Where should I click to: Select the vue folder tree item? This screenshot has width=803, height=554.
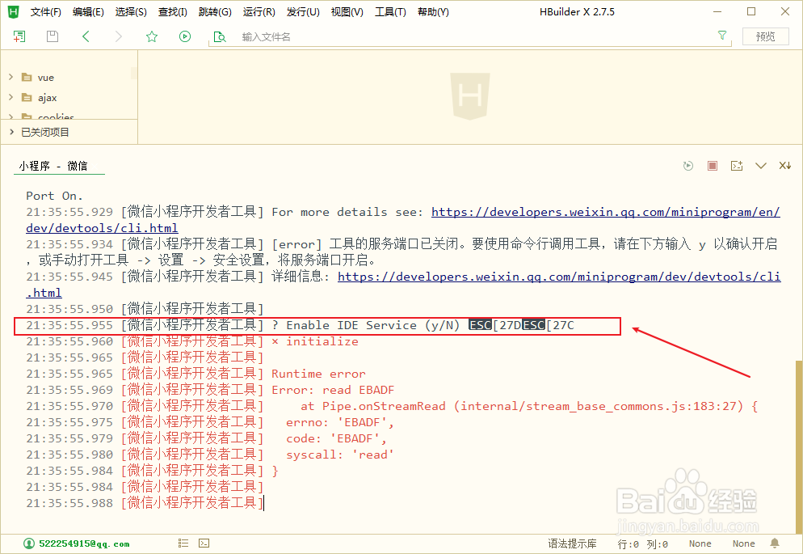coord(69,78)
